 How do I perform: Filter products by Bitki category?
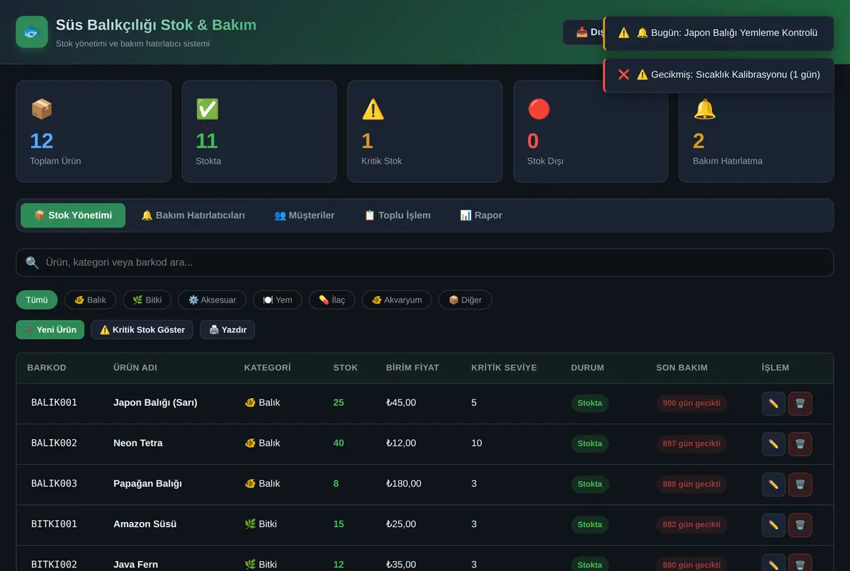point(147,300)
